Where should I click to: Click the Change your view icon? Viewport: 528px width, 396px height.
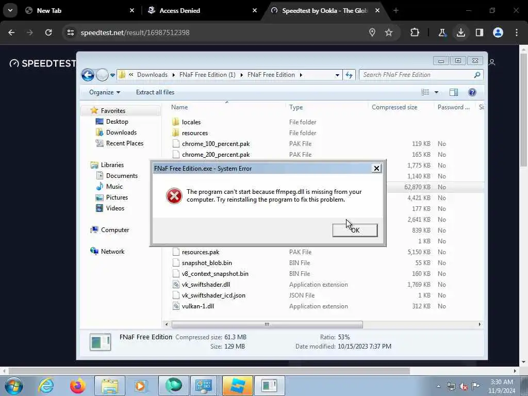(x=425, y=92)
